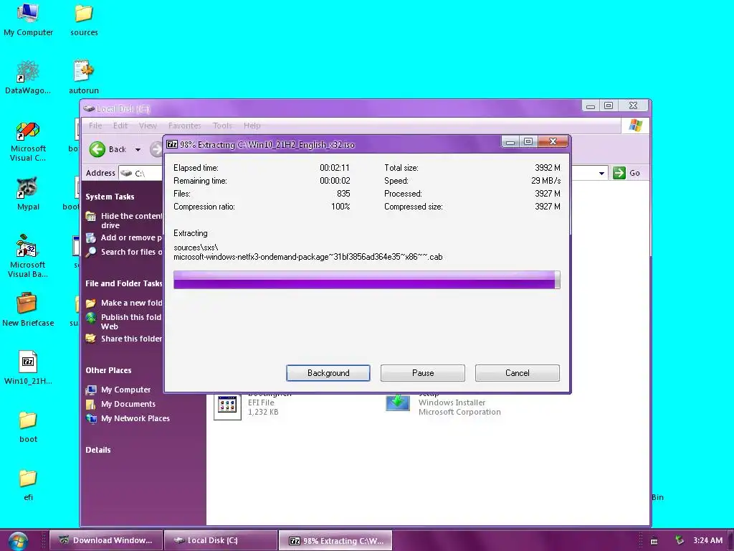
Task: Select the Microsoft Visual Basic shortcut
Action: click(x=28, y=256)
